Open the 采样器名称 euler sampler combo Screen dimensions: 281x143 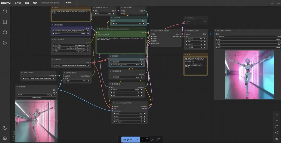(127, 77)
